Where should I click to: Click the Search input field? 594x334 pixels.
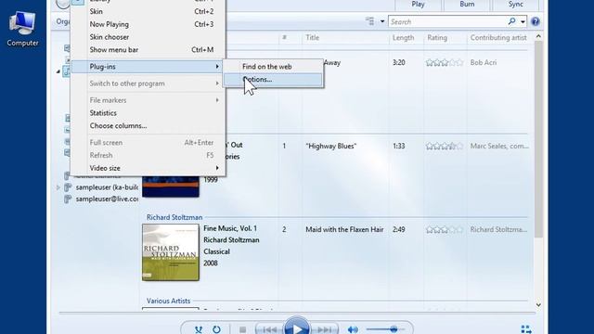click(447, 22)
